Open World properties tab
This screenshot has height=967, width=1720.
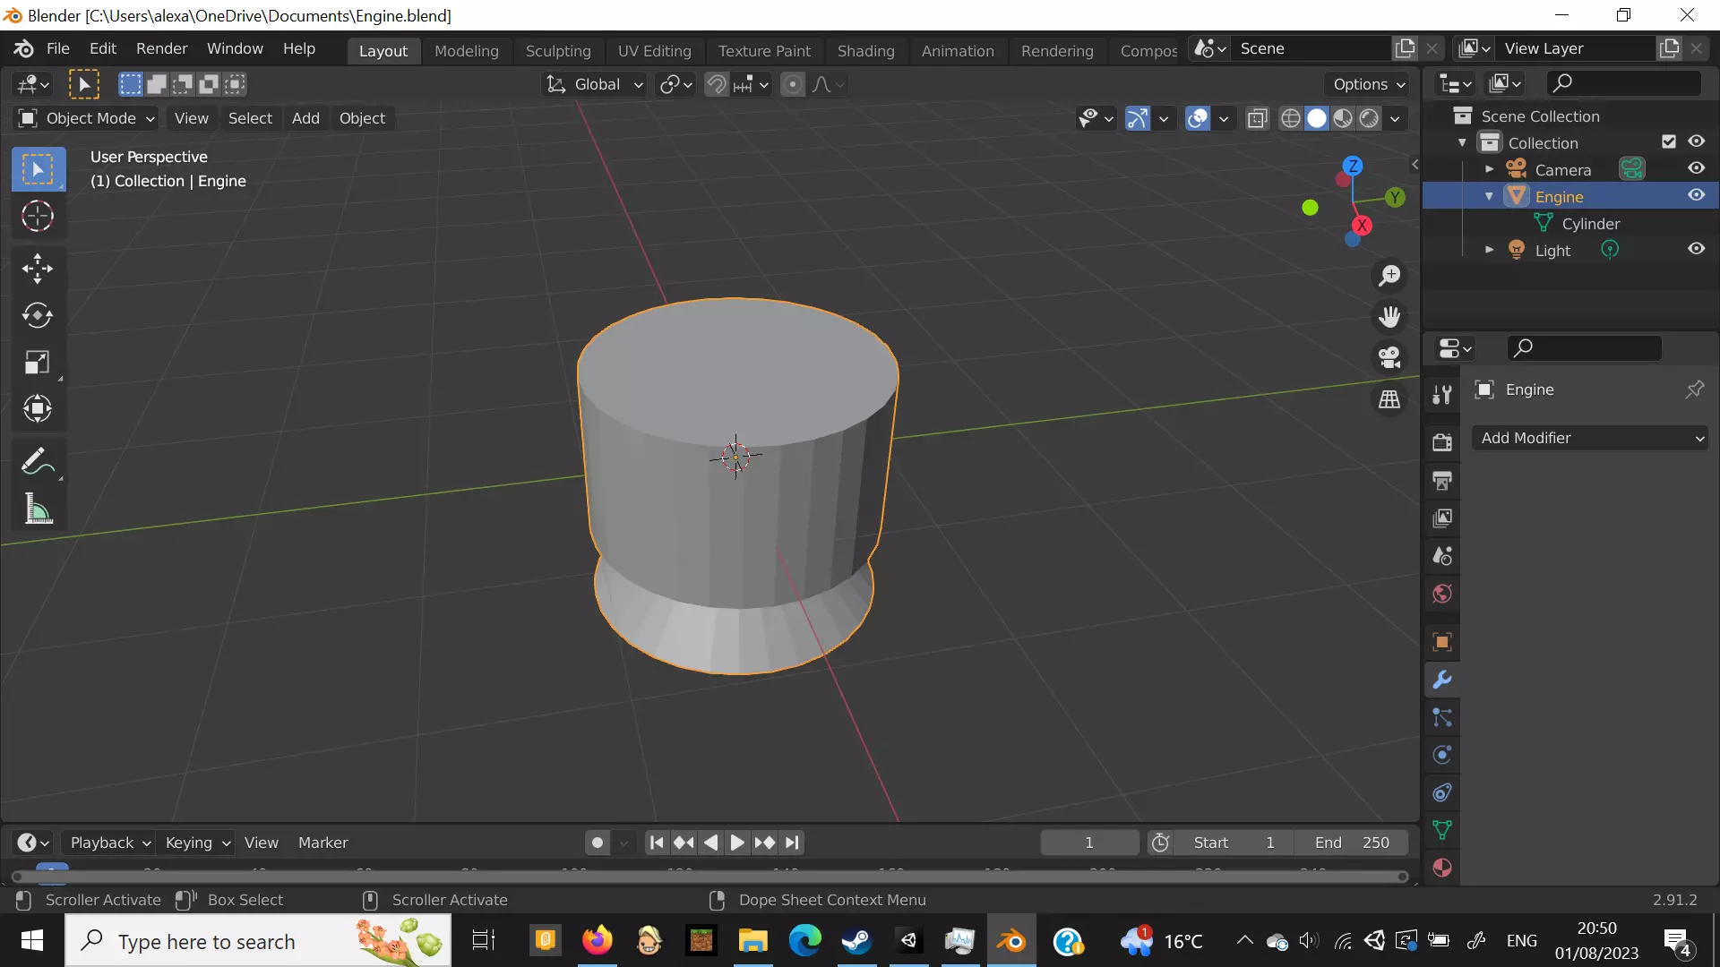tap(1442, 594)
